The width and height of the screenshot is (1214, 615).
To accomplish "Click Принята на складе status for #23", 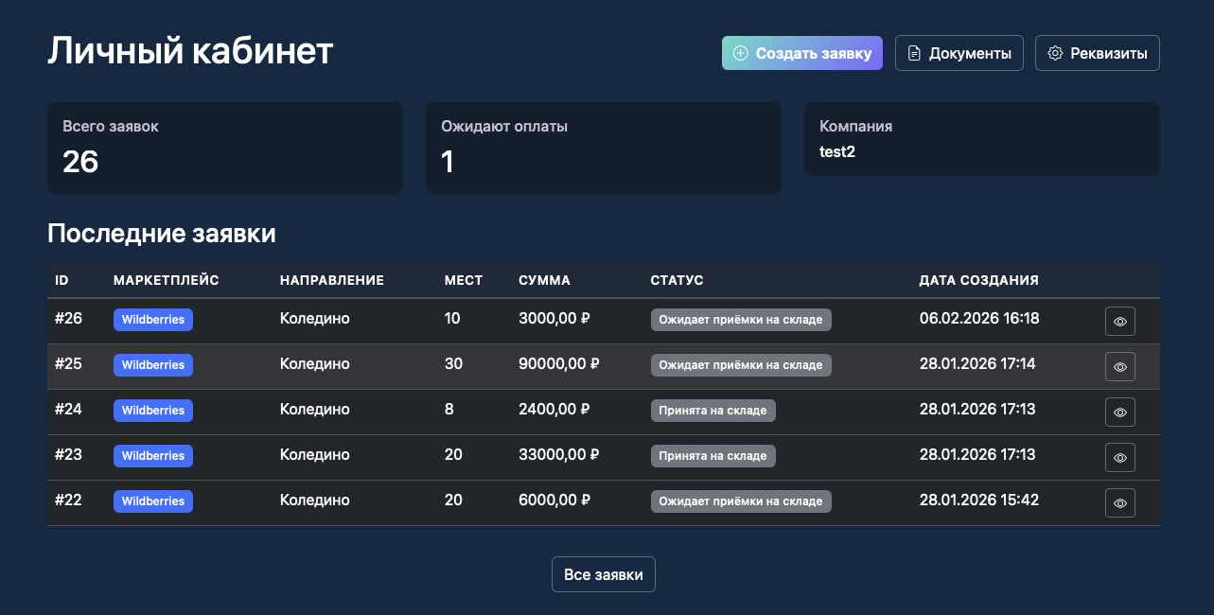I will click(713, 456).
